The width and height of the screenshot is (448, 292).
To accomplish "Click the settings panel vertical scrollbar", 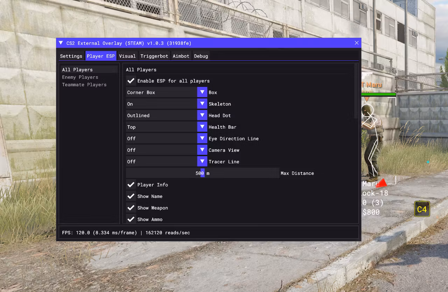I will pyautogui.click(x=356, y=92).
